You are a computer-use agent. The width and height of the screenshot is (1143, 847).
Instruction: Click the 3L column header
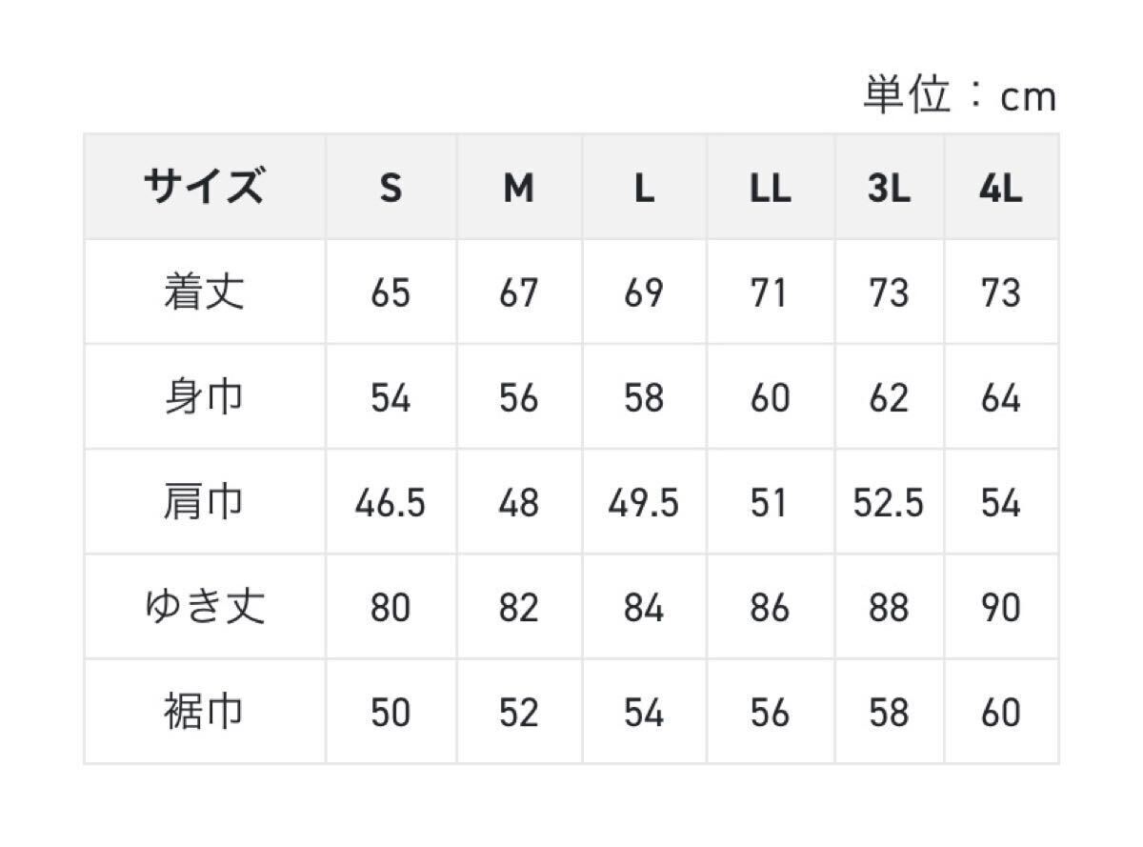tap(889, 189)
